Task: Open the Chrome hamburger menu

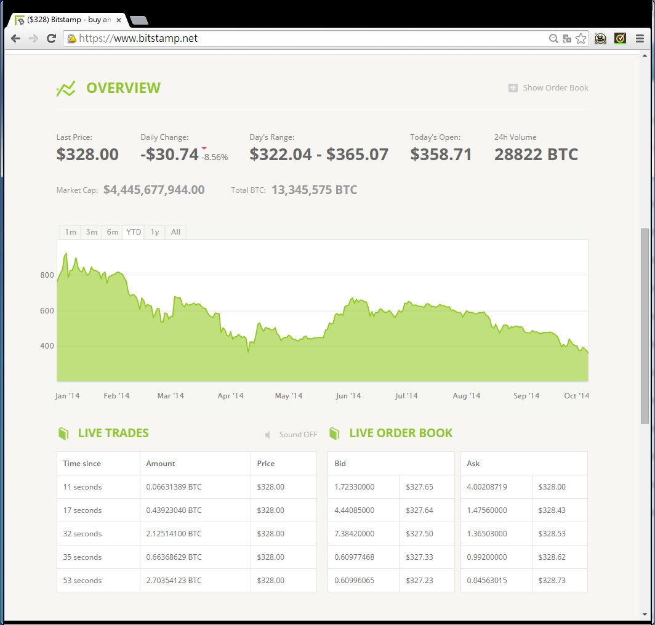Action: tap(640, 38)
